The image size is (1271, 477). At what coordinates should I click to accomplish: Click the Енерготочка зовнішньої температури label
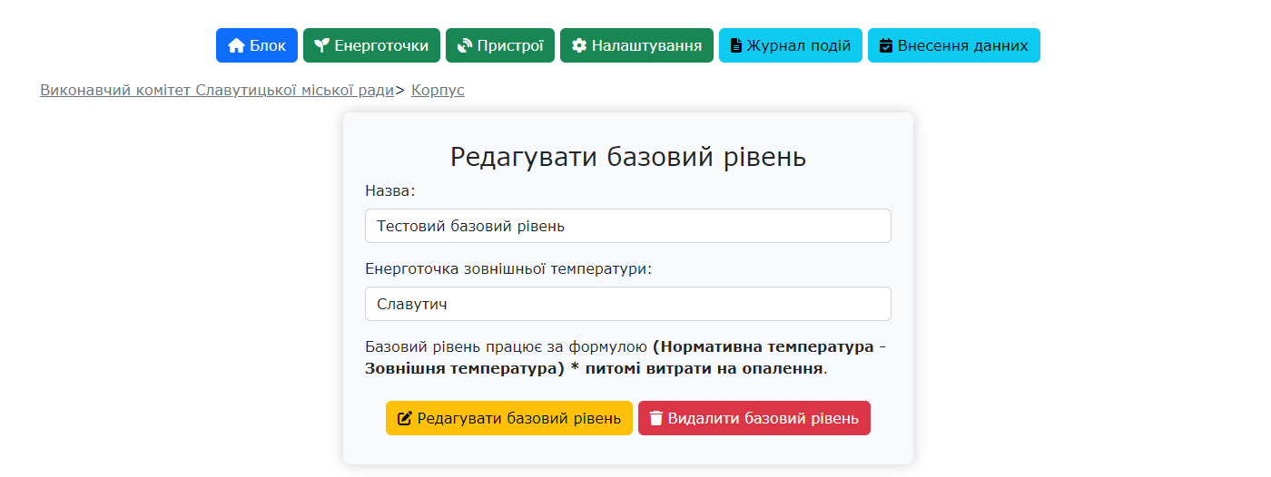click(x=508, y=269)
